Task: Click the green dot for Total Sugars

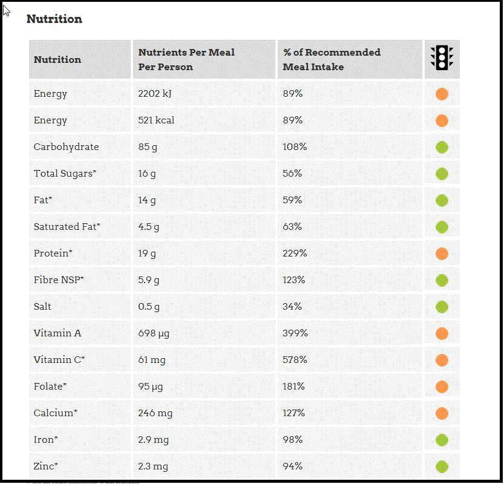Action: (x=442, y=174)
